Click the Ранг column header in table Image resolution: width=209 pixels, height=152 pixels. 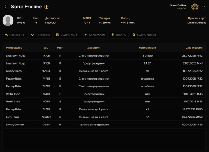click(60, 48)
